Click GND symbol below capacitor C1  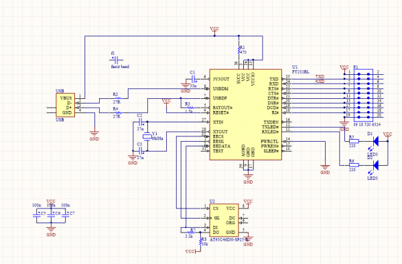click(186, 88)
